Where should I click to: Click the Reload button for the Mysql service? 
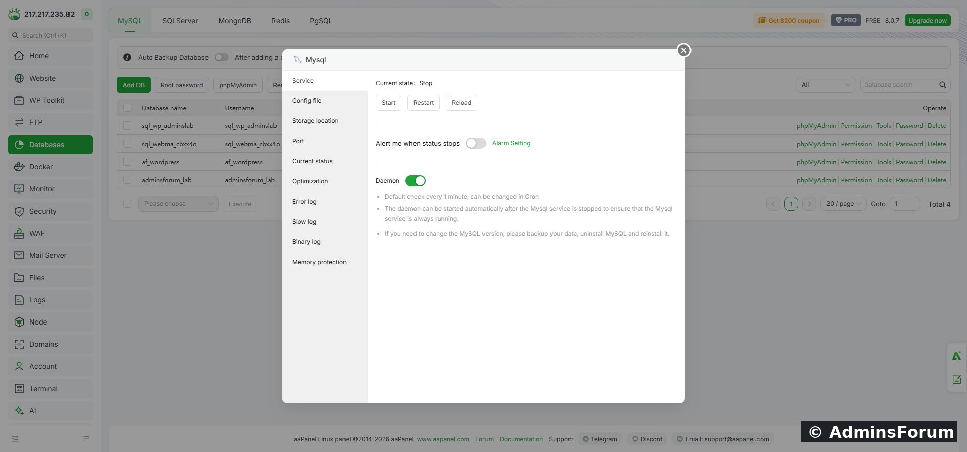(x=461, y=103)
